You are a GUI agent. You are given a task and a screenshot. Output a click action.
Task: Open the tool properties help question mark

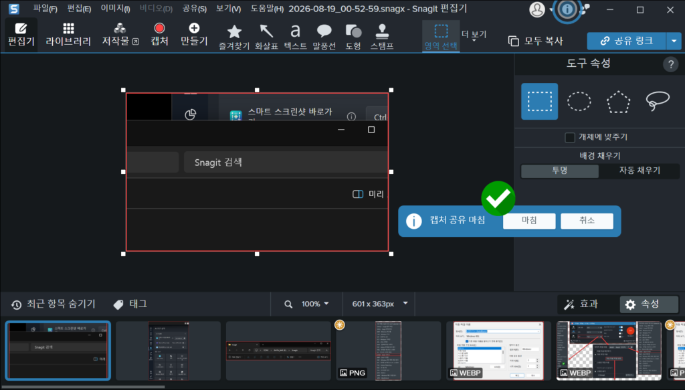(670, 65)
